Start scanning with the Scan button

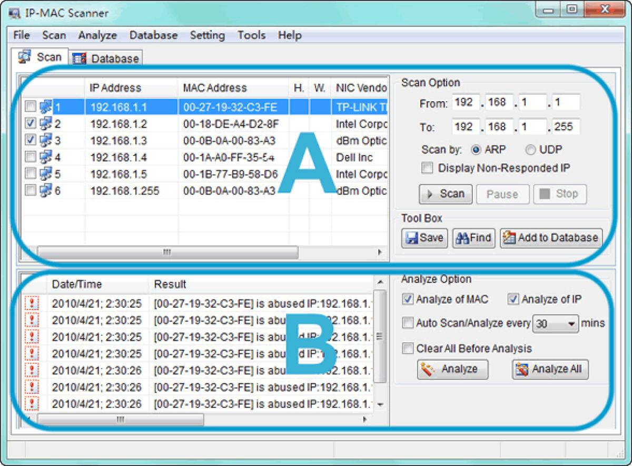point(445,194)
